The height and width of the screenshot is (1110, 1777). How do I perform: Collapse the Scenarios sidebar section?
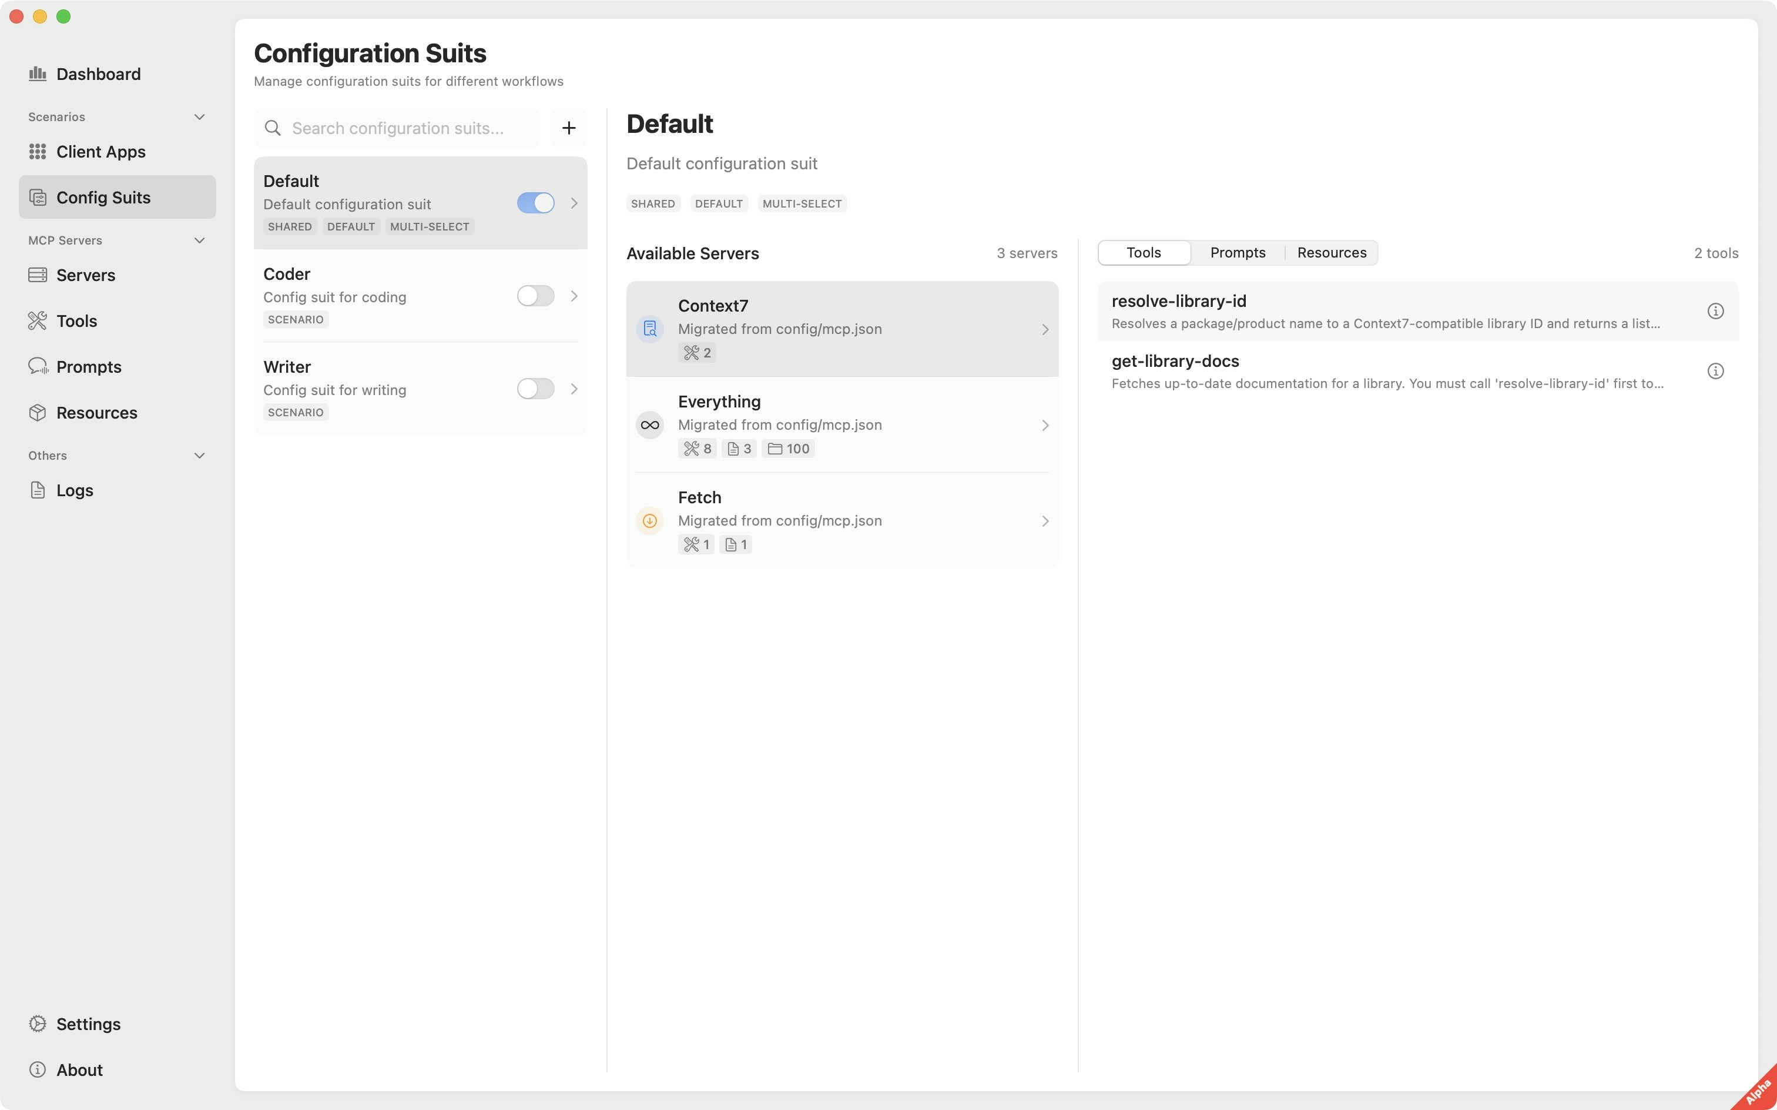point(199,117)
